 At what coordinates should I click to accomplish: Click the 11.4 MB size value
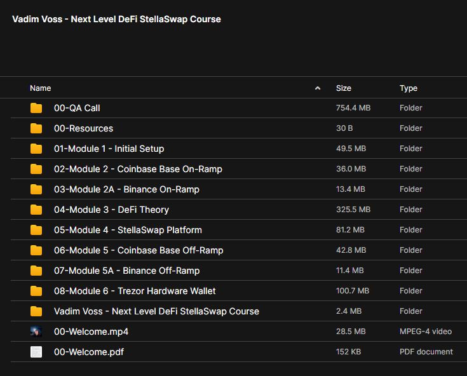pos(349,270)
